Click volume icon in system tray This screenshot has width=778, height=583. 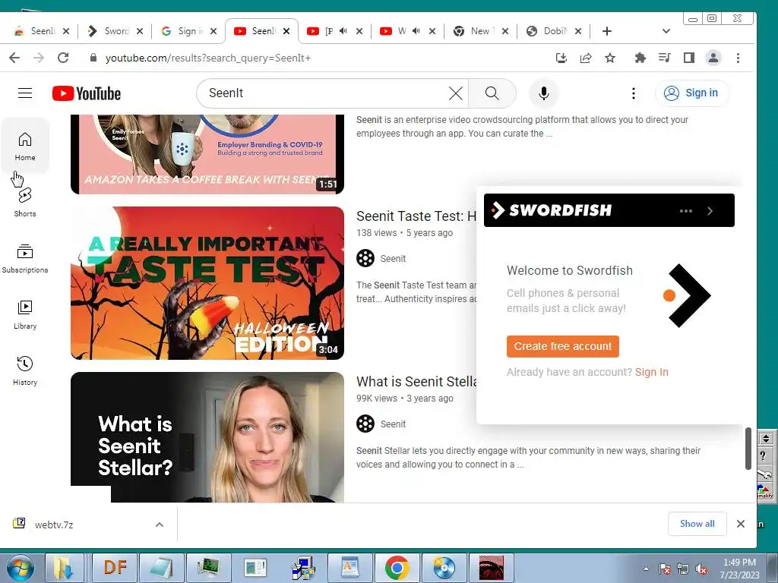(x=701, y=569)
